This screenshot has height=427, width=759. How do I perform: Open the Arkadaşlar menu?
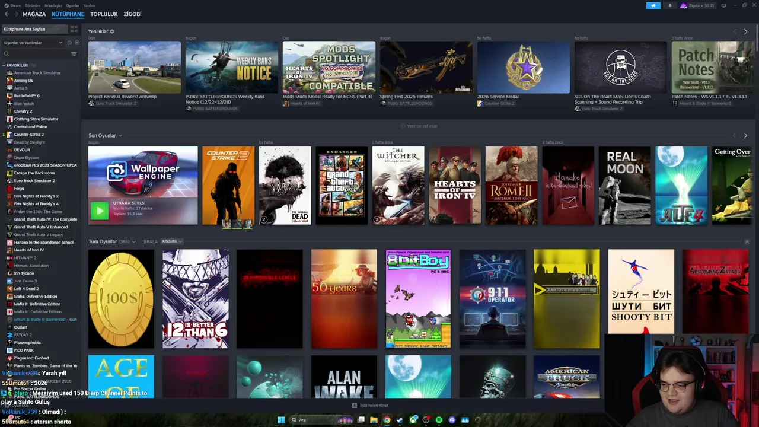53,5
